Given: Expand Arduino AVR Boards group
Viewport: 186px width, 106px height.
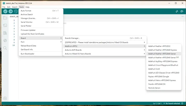Looking at the screenshot, I should 105,50.
